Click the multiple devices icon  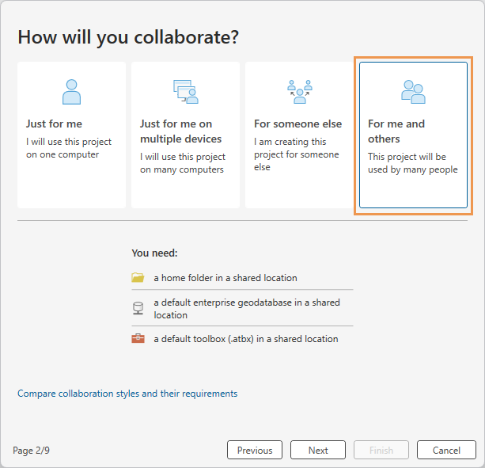pyautogui.click(x=185, y=92)
